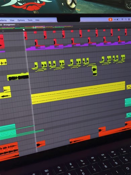
Task: Open the Help menu
Action: tap(37, 20)
